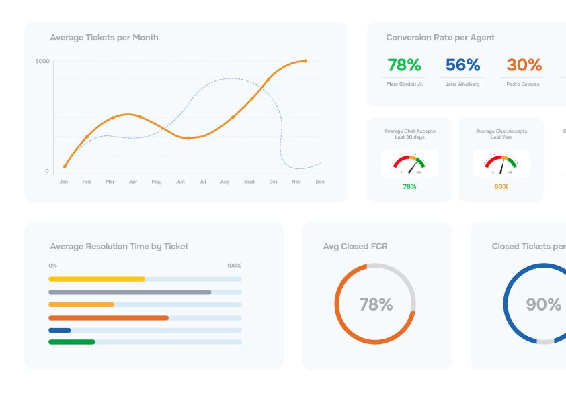The height and width of the screenshot is (395, 566).
Task: Select the yellow resolution time bar
Action: tap(97, 279)
